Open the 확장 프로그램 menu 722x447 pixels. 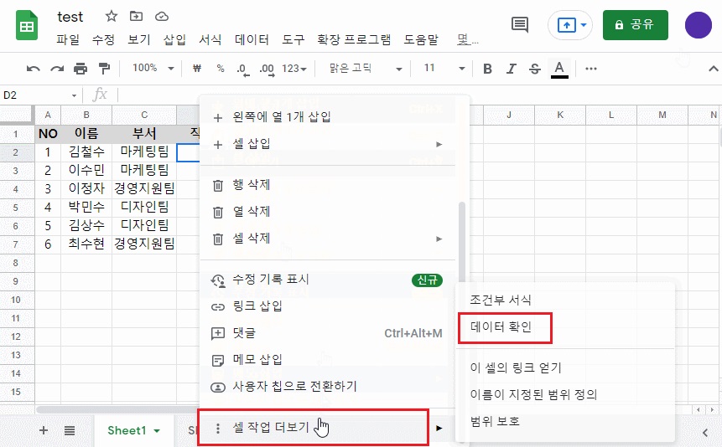tap(354, 40)
